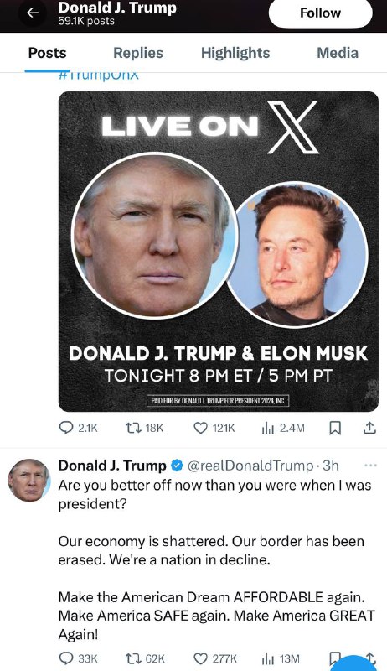The image size is (387, 671).
Task: Follow the Donald J. Trump account
Action: 320,13
